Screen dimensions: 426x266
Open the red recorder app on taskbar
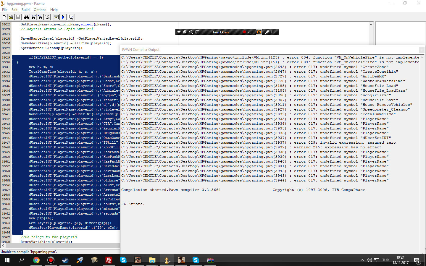point(51,260)
